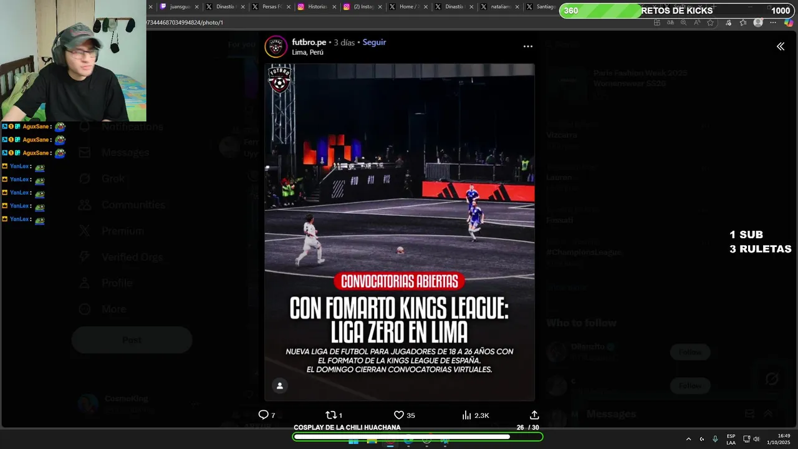Open the browser settings and more menu
798x449 pixels.
[773, 22]
